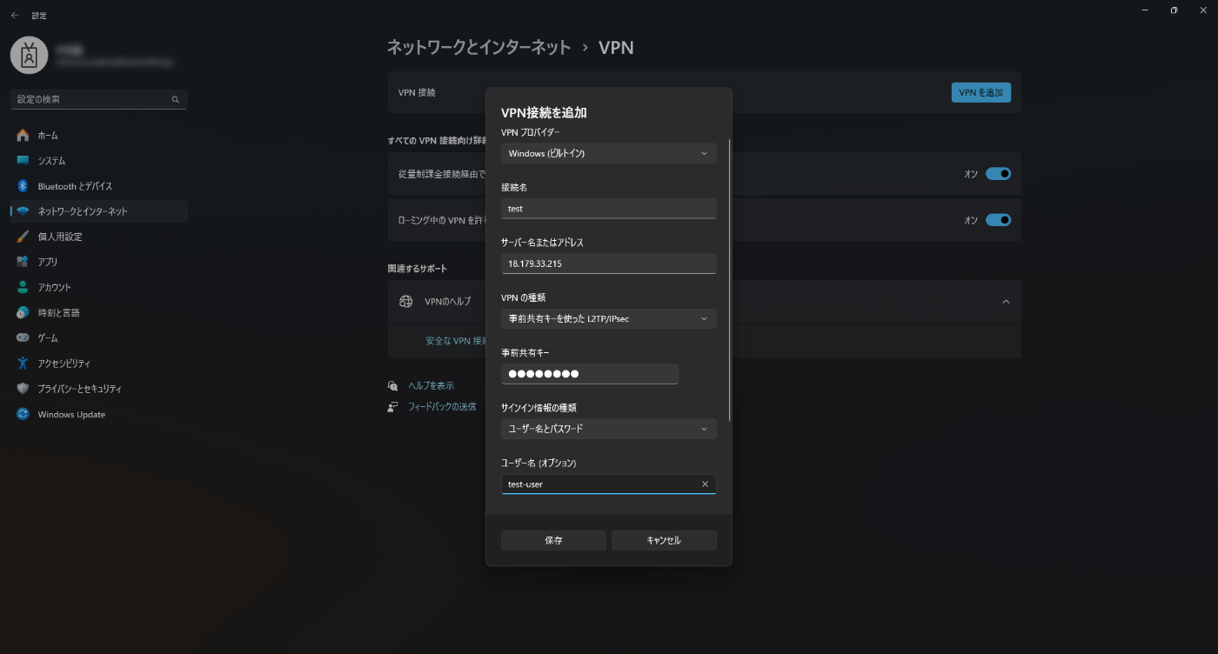Open the VPN の種類 dropdown
This screenshot has width=1218, height=654.
pos(609,318)
